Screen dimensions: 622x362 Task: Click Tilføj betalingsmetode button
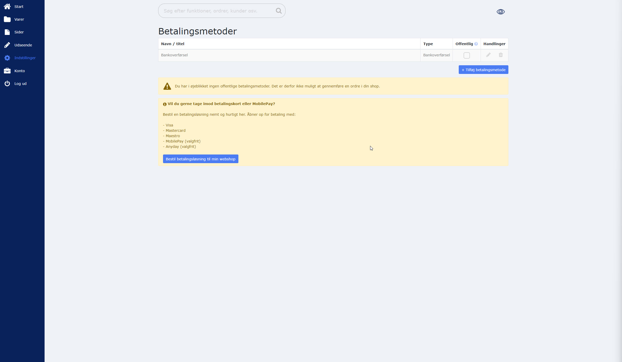point(483,70)
